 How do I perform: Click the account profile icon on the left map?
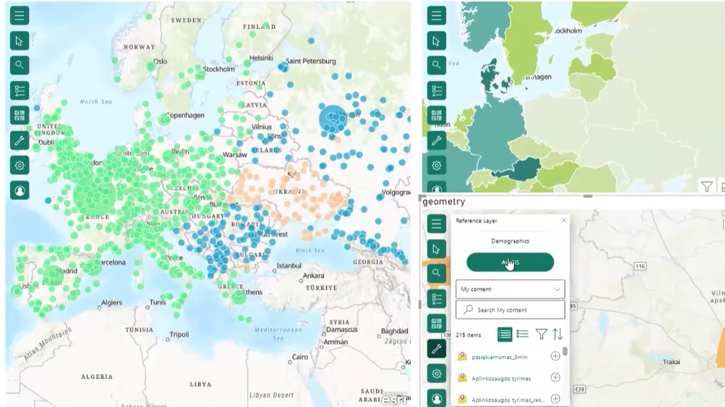[x=19, y=191]
